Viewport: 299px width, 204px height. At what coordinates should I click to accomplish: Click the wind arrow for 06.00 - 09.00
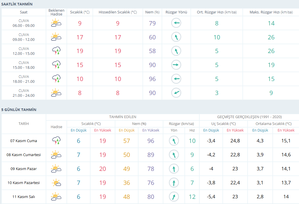click(x=176, y=23)
